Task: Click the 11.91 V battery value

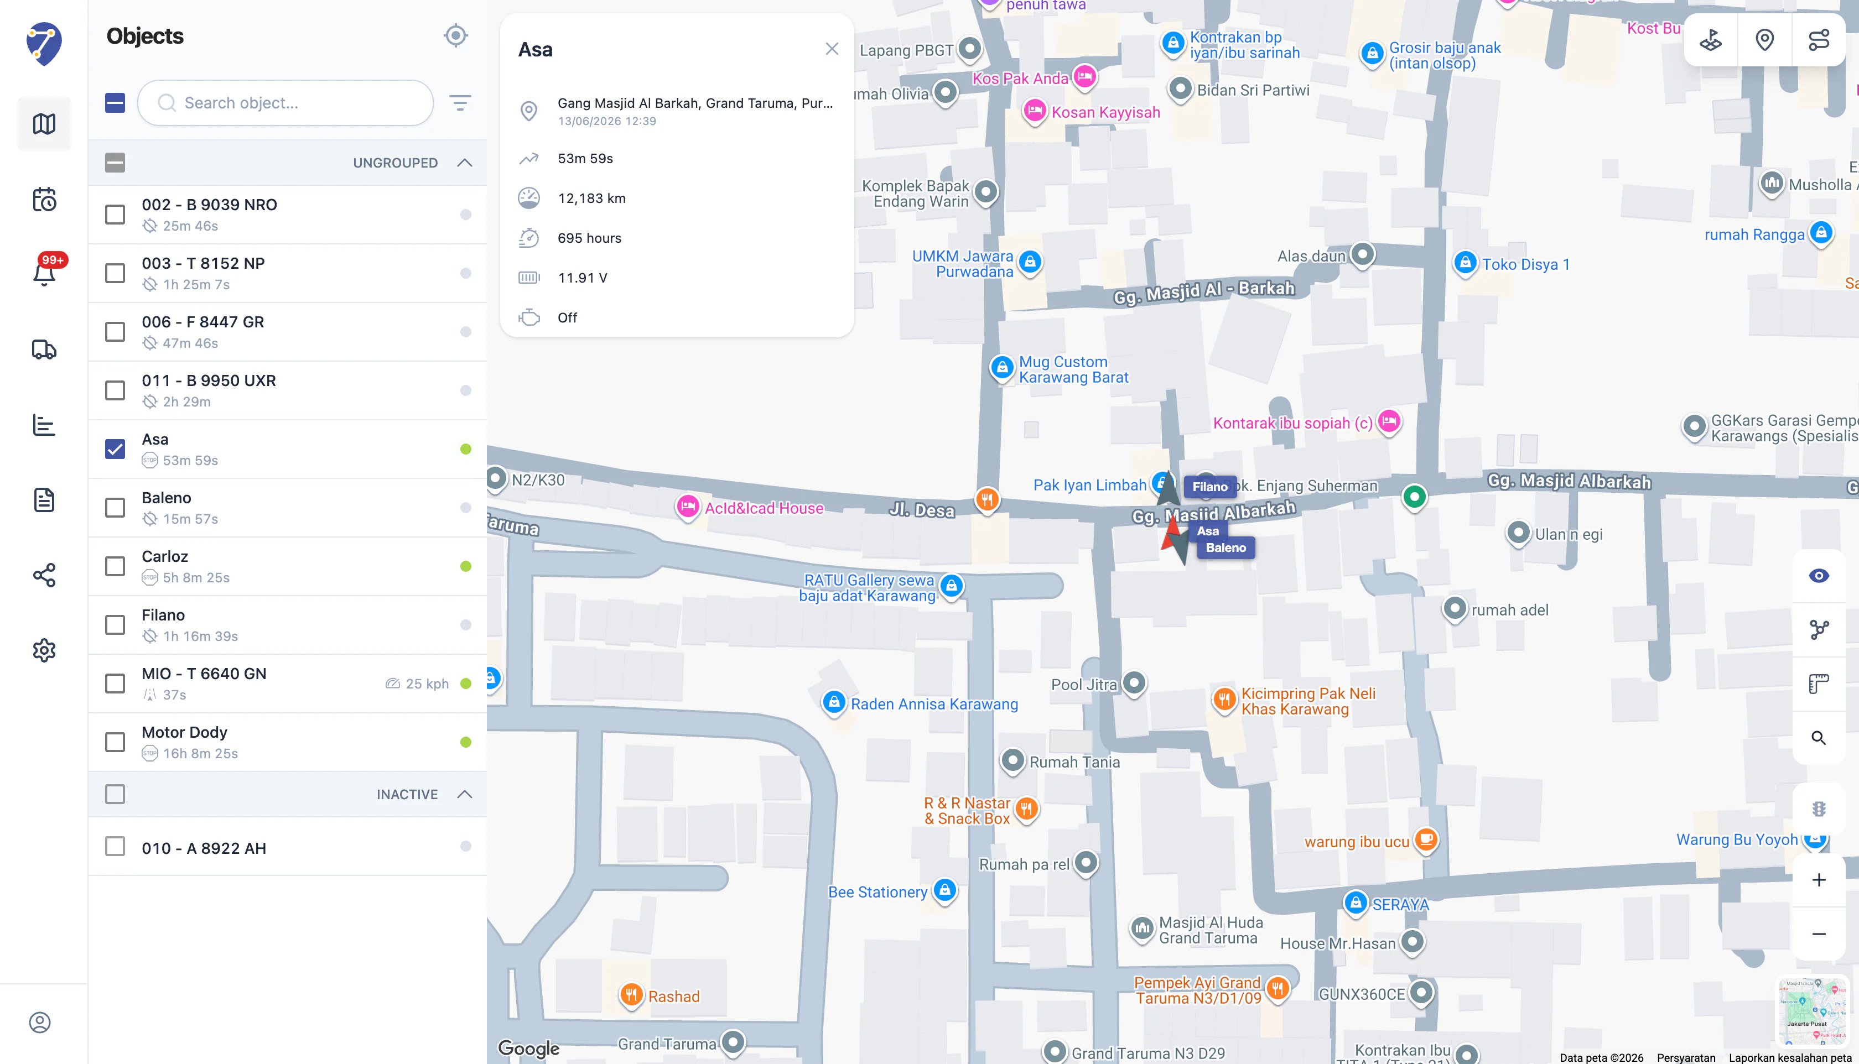Action: click(582, 278)
